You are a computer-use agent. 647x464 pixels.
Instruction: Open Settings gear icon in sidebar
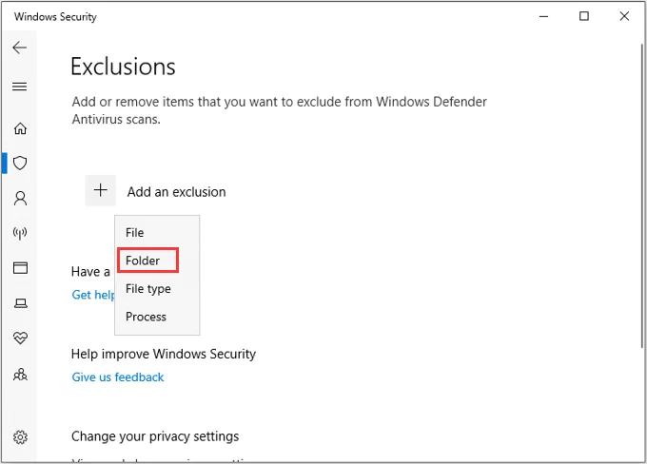point(20,437)
